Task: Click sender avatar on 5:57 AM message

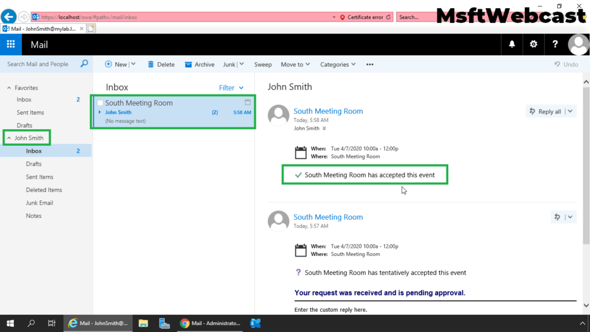Action: (278, 221)
